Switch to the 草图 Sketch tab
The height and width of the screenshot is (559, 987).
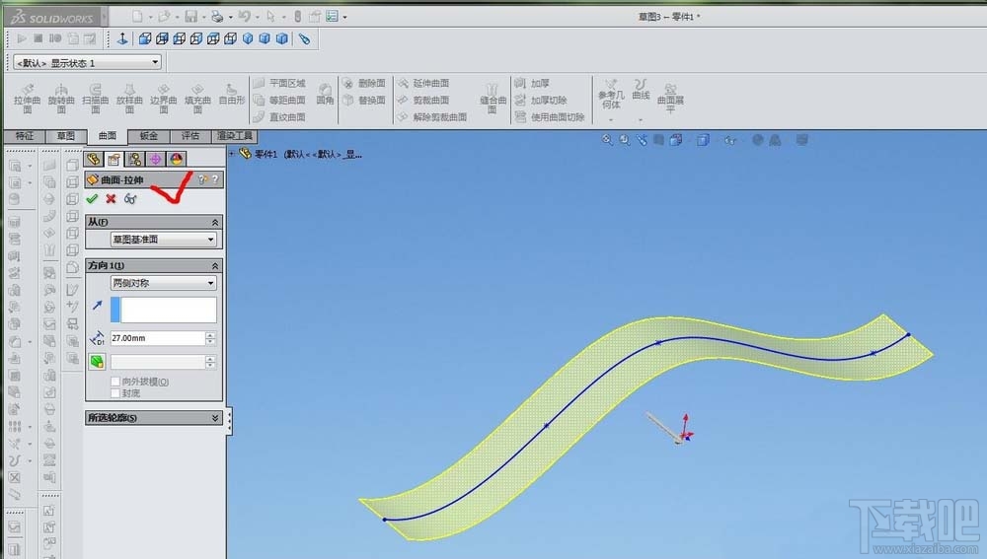coord(65,136)
